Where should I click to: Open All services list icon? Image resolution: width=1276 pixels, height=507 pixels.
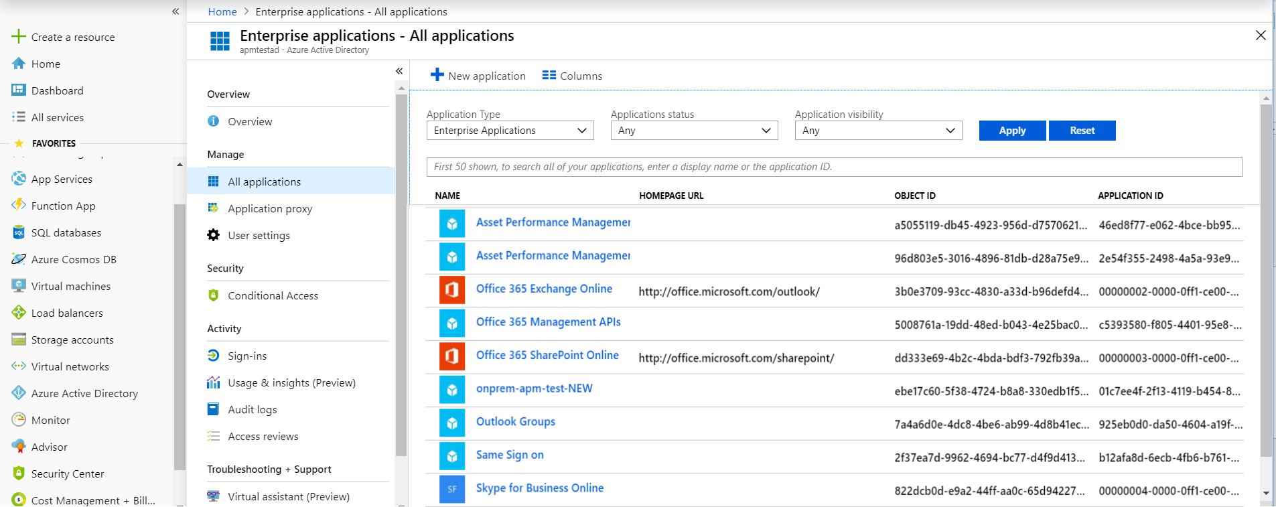point(19,117)
